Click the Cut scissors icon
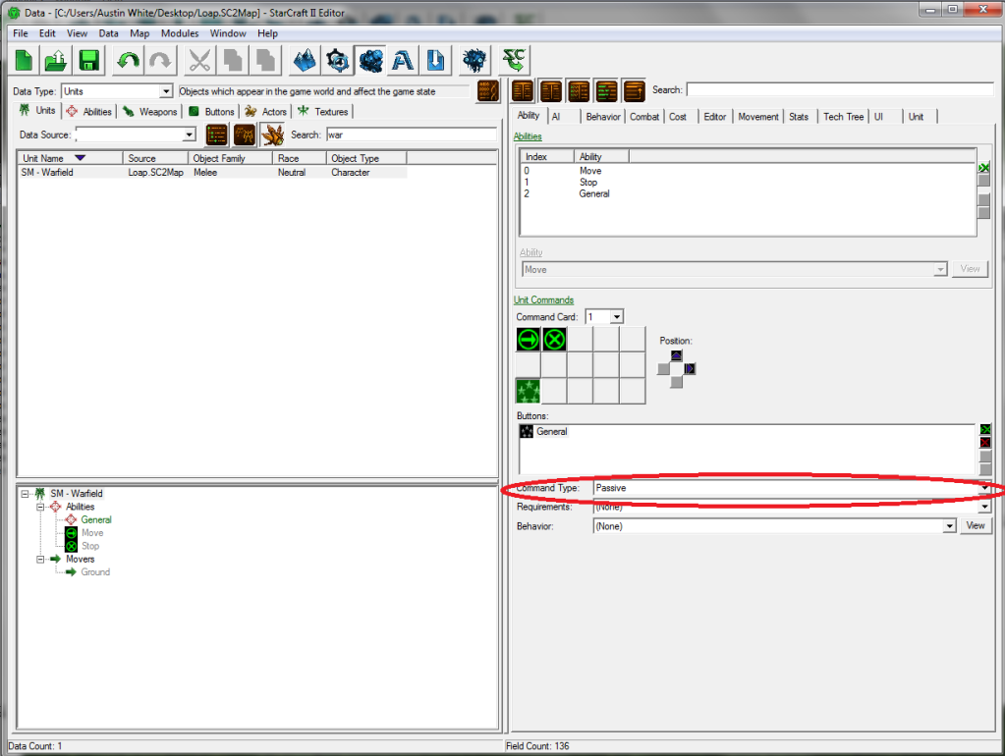 [200, 61]
